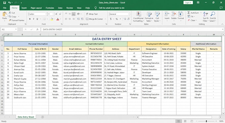
Task: Click the Save icon in title bar
Action: click(x=5, y=3)
